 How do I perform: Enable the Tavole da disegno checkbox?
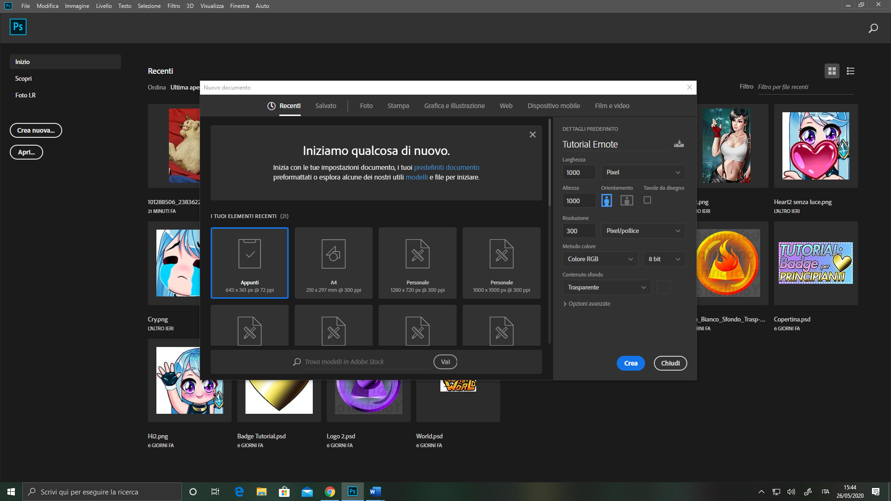[x=647, y=200]
